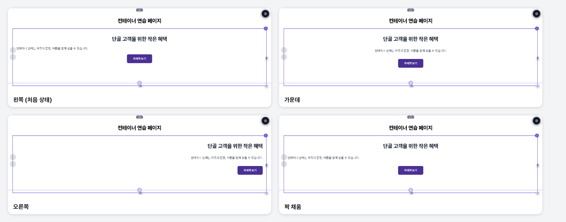Click the plus add icon in 꽉 채움 panel
The image size is (566, 222).
[x=411, y=190]
